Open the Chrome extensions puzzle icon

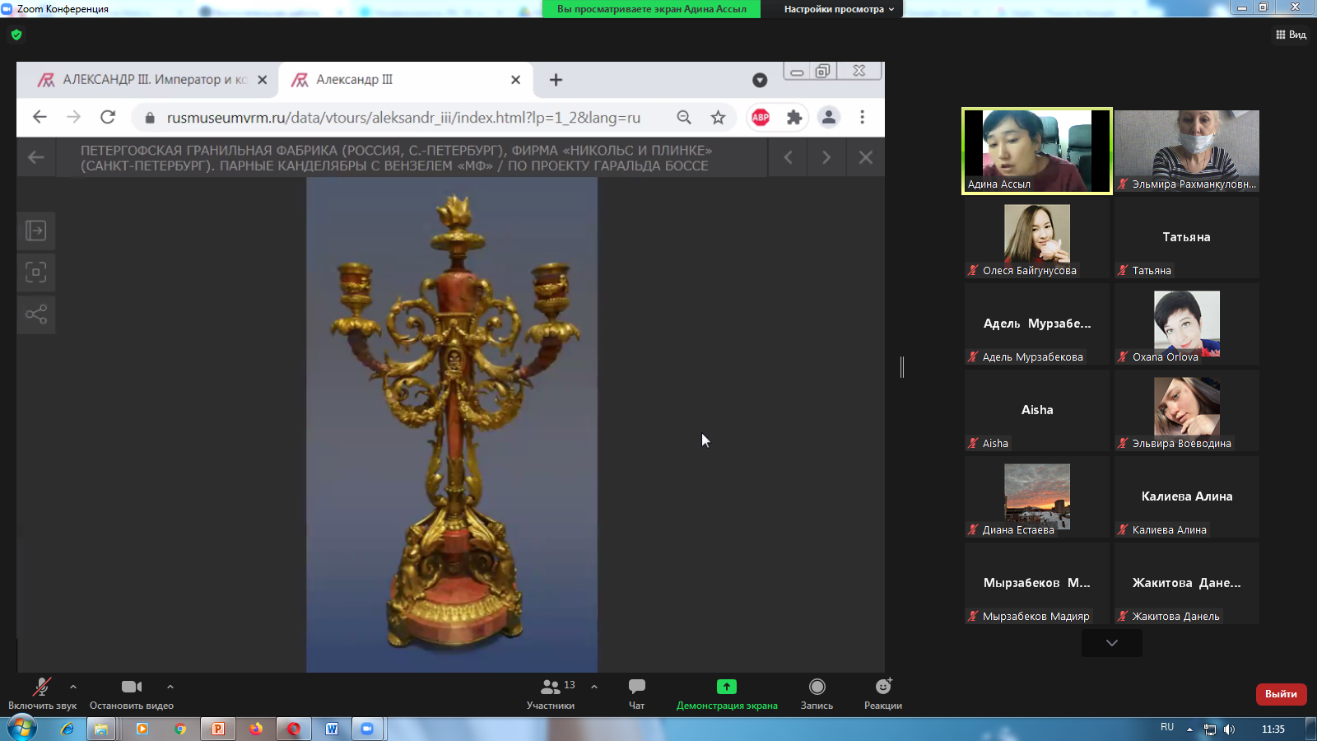tap(794, 118)
